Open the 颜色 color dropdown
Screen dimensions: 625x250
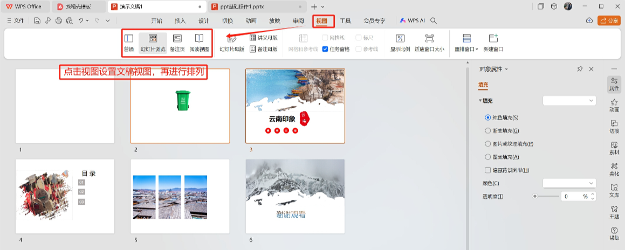[569, 183]
